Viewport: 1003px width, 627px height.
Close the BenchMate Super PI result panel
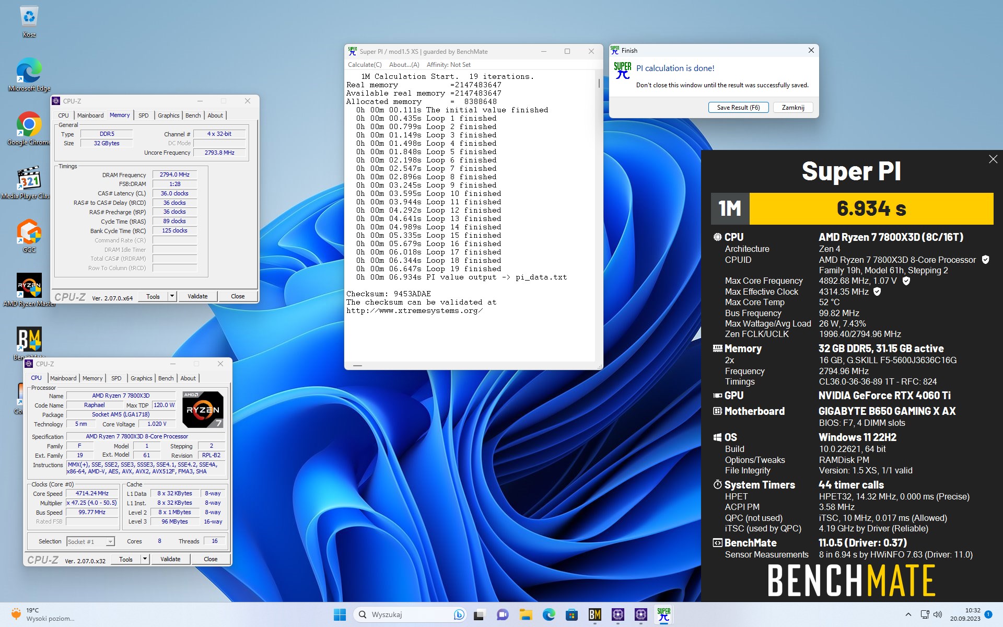[x=993, y=159]
